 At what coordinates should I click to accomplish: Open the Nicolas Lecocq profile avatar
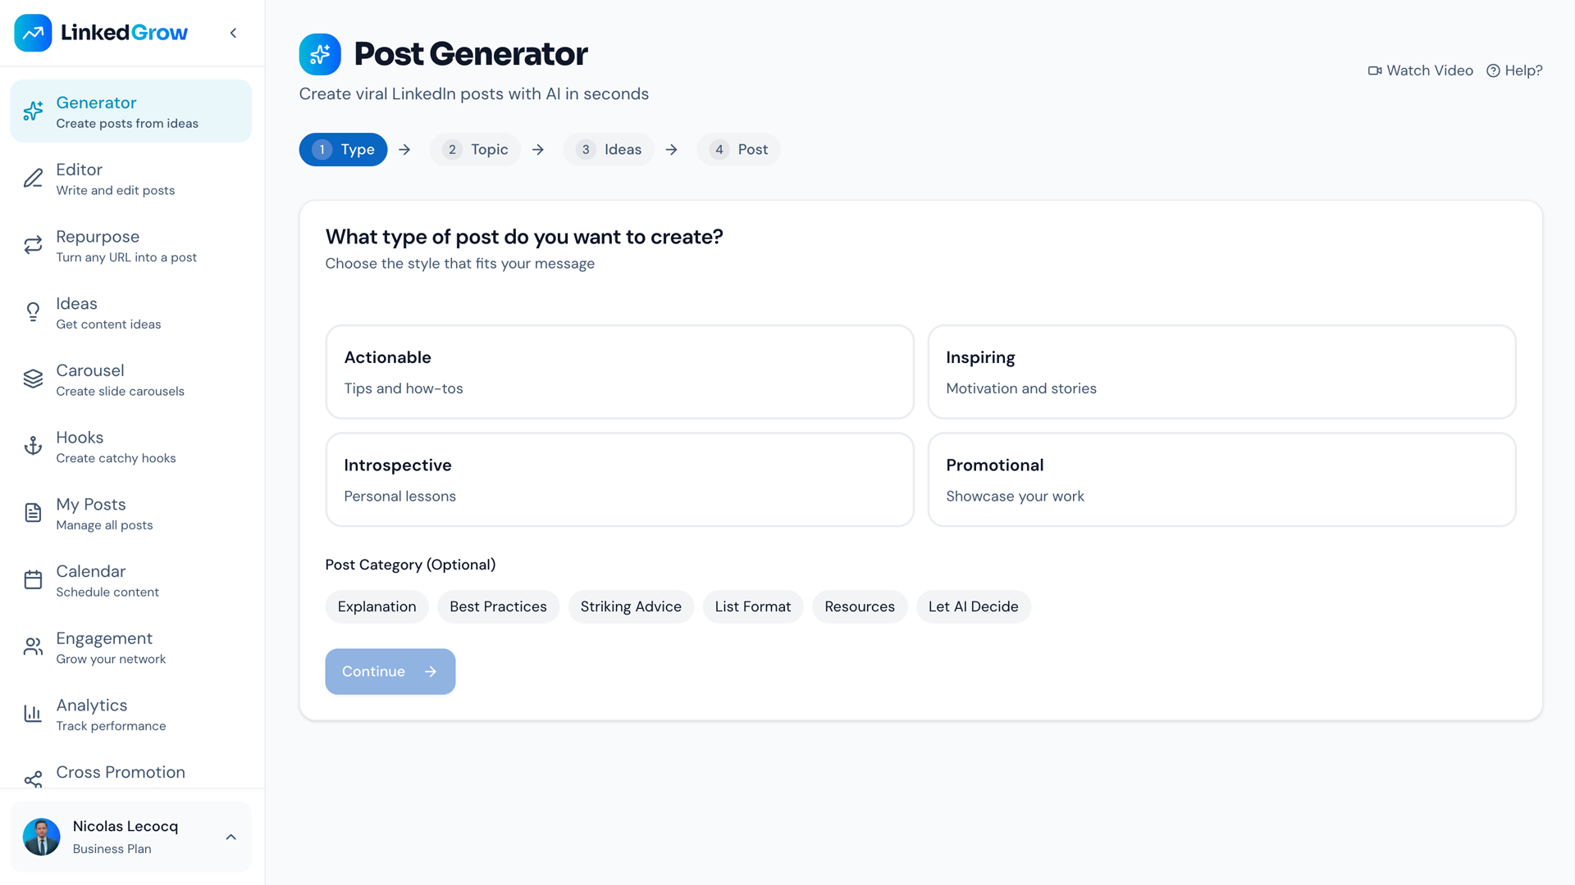tap(42, 837)
